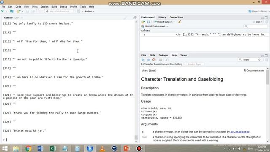Select the Console tab
The image size is (270, 152).
[8, 18]
